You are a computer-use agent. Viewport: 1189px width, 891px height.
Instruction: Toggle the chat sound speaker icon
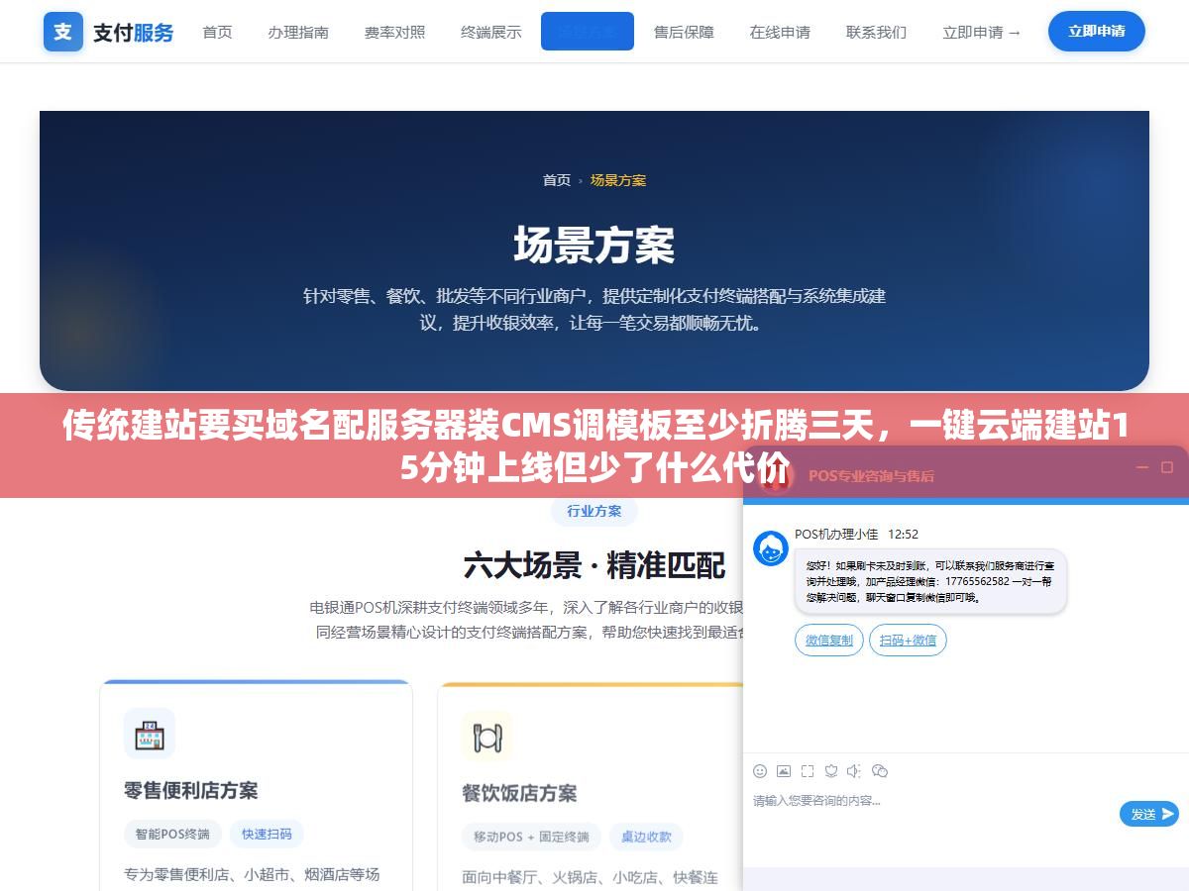tap(855, 771)
